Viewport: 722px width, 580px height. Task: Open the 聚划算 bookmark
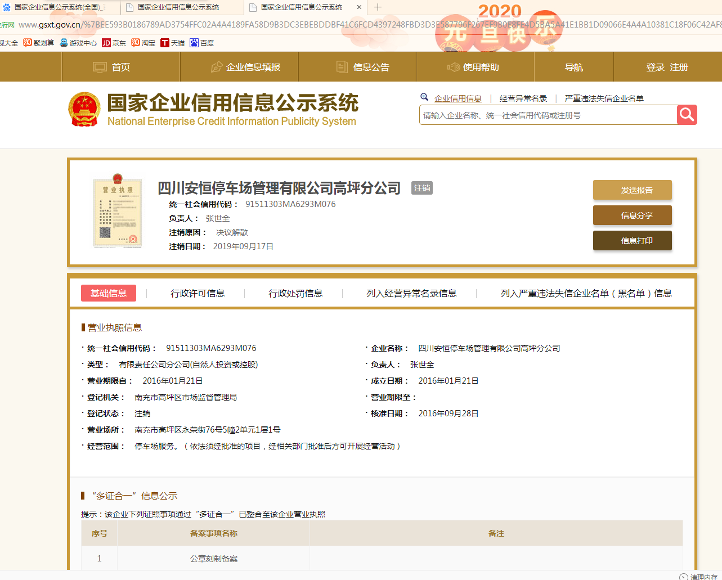coord(39,43)
